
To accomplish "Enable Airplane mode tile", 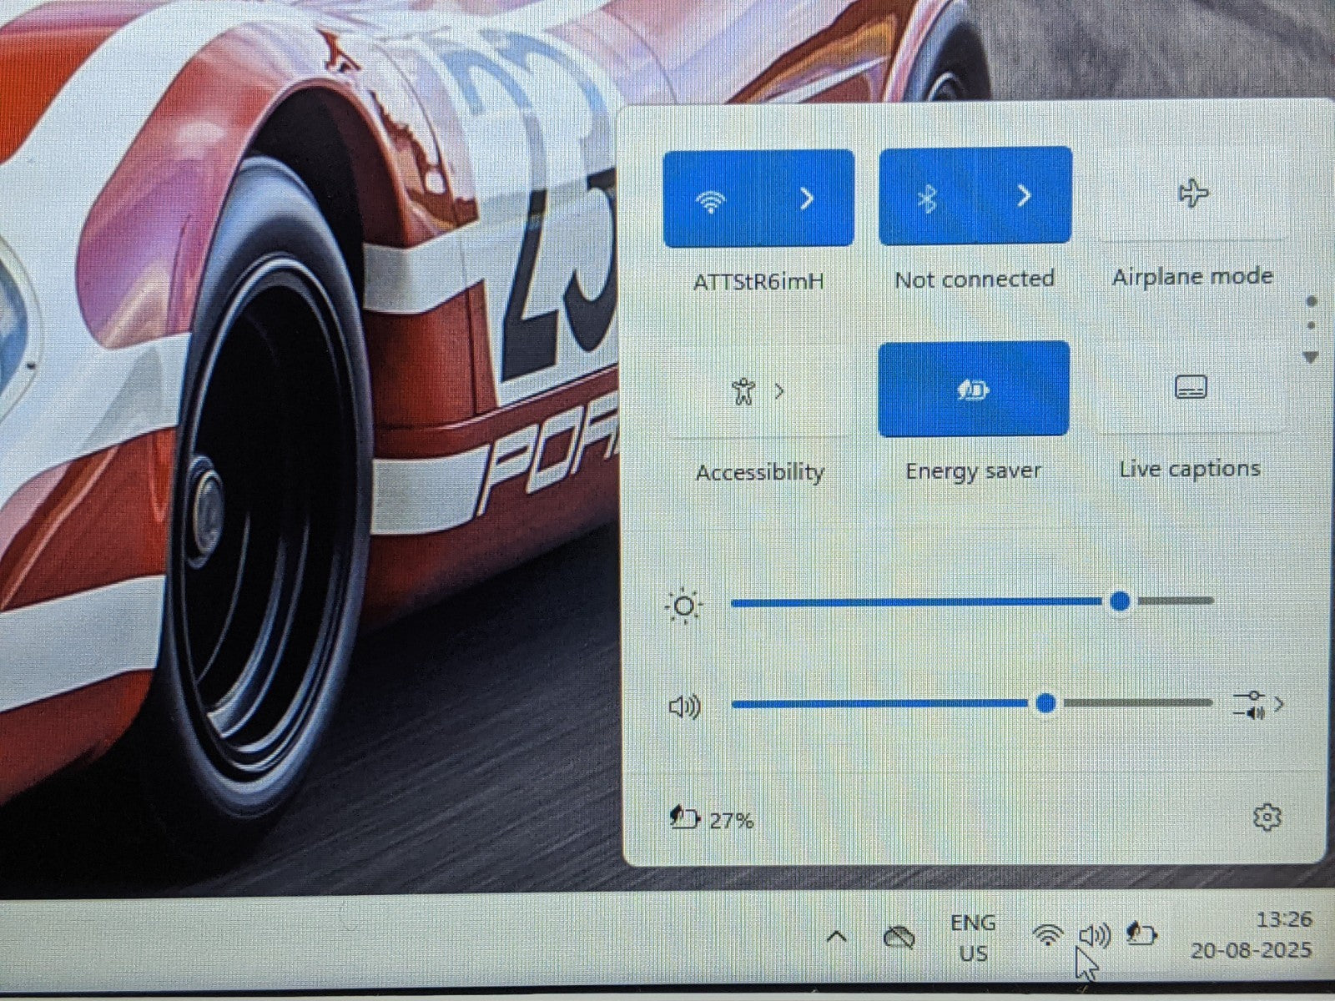I will click(x=1192, y=194).
